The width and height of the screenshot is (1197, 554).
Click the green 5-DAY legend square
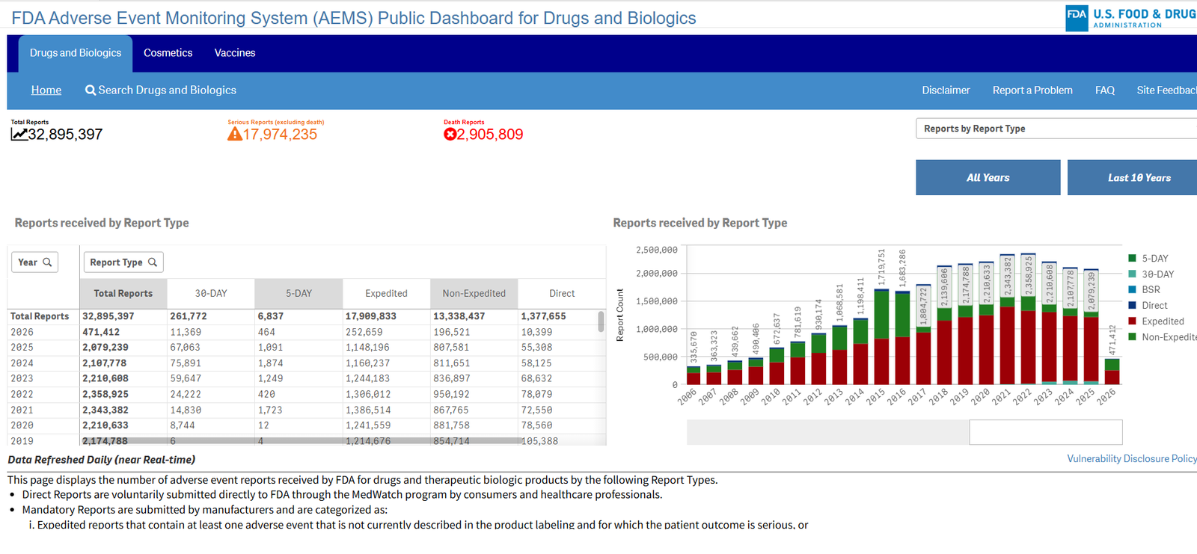(1132, 259)
